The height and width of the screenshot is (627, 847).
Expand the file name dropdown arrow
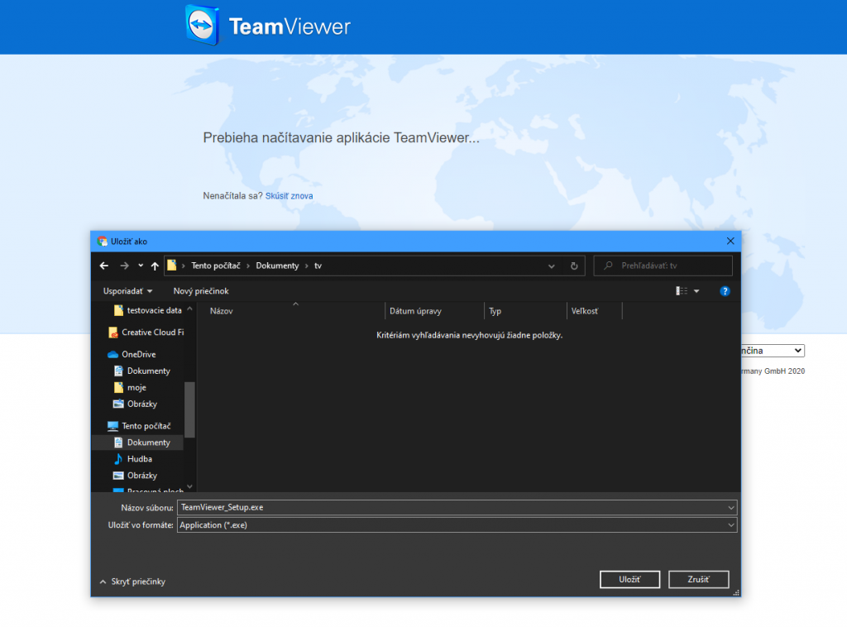click(731, 508)
